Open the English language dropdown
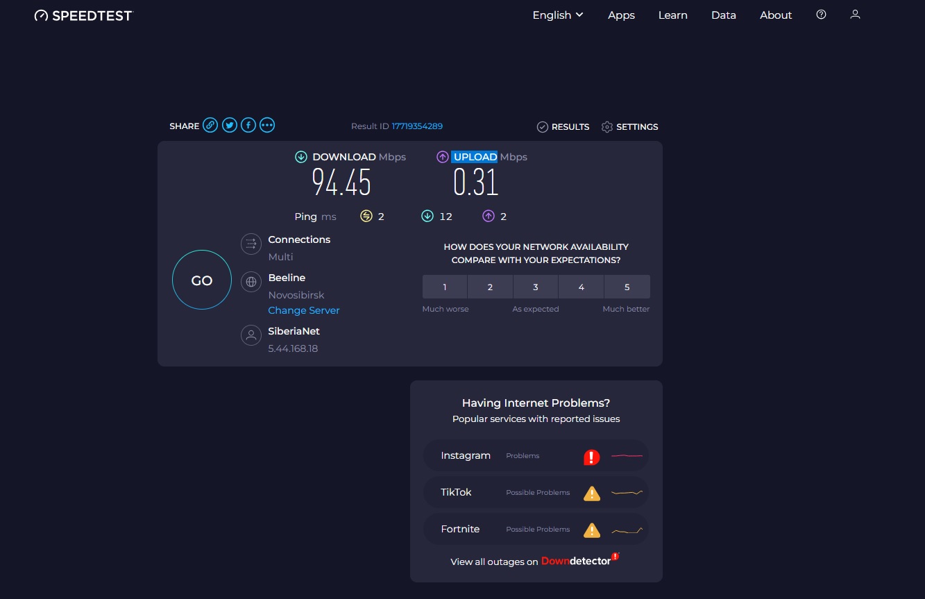The width and height of the screenshot is (925, 599). [558, 15]
